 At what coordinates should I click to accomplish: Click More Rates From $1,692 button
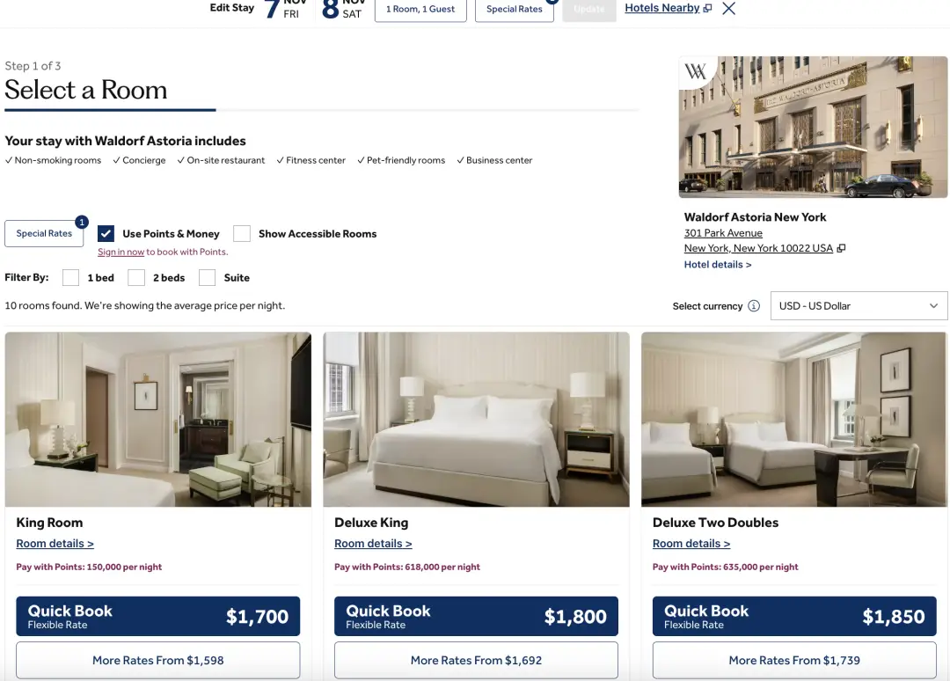[476, 661]
